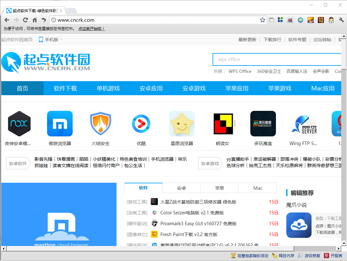Image resolution: width=347 pixels, height=261 pixels.
Task: Open the 傲游浏览器 app icon
Action: (x=60, y=124)
